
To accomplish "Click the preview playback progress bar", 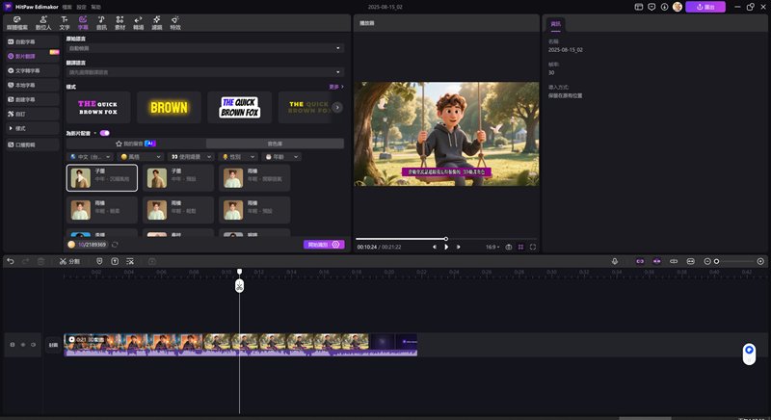I will click(446, 239).
